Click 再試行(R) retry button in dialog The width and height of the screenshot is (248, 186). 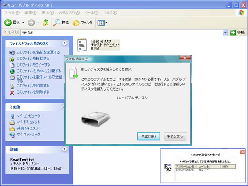tap(148, 136)
